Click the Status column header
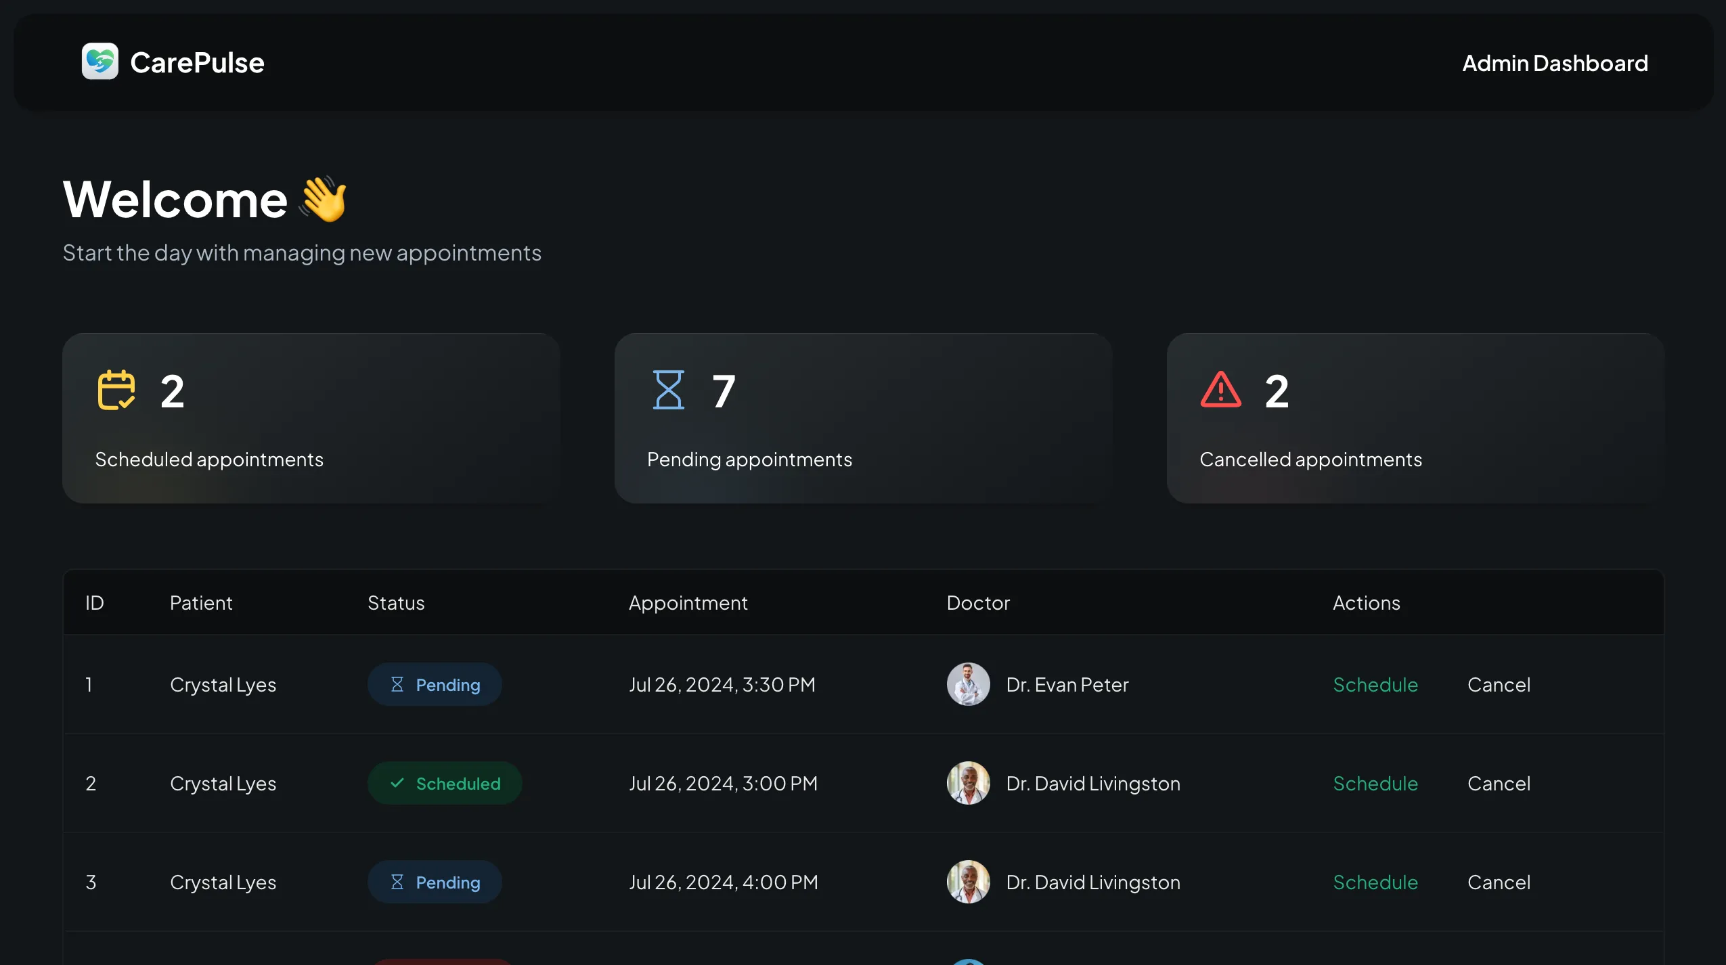Viewport: 1726px width, 965px height. 396,603
